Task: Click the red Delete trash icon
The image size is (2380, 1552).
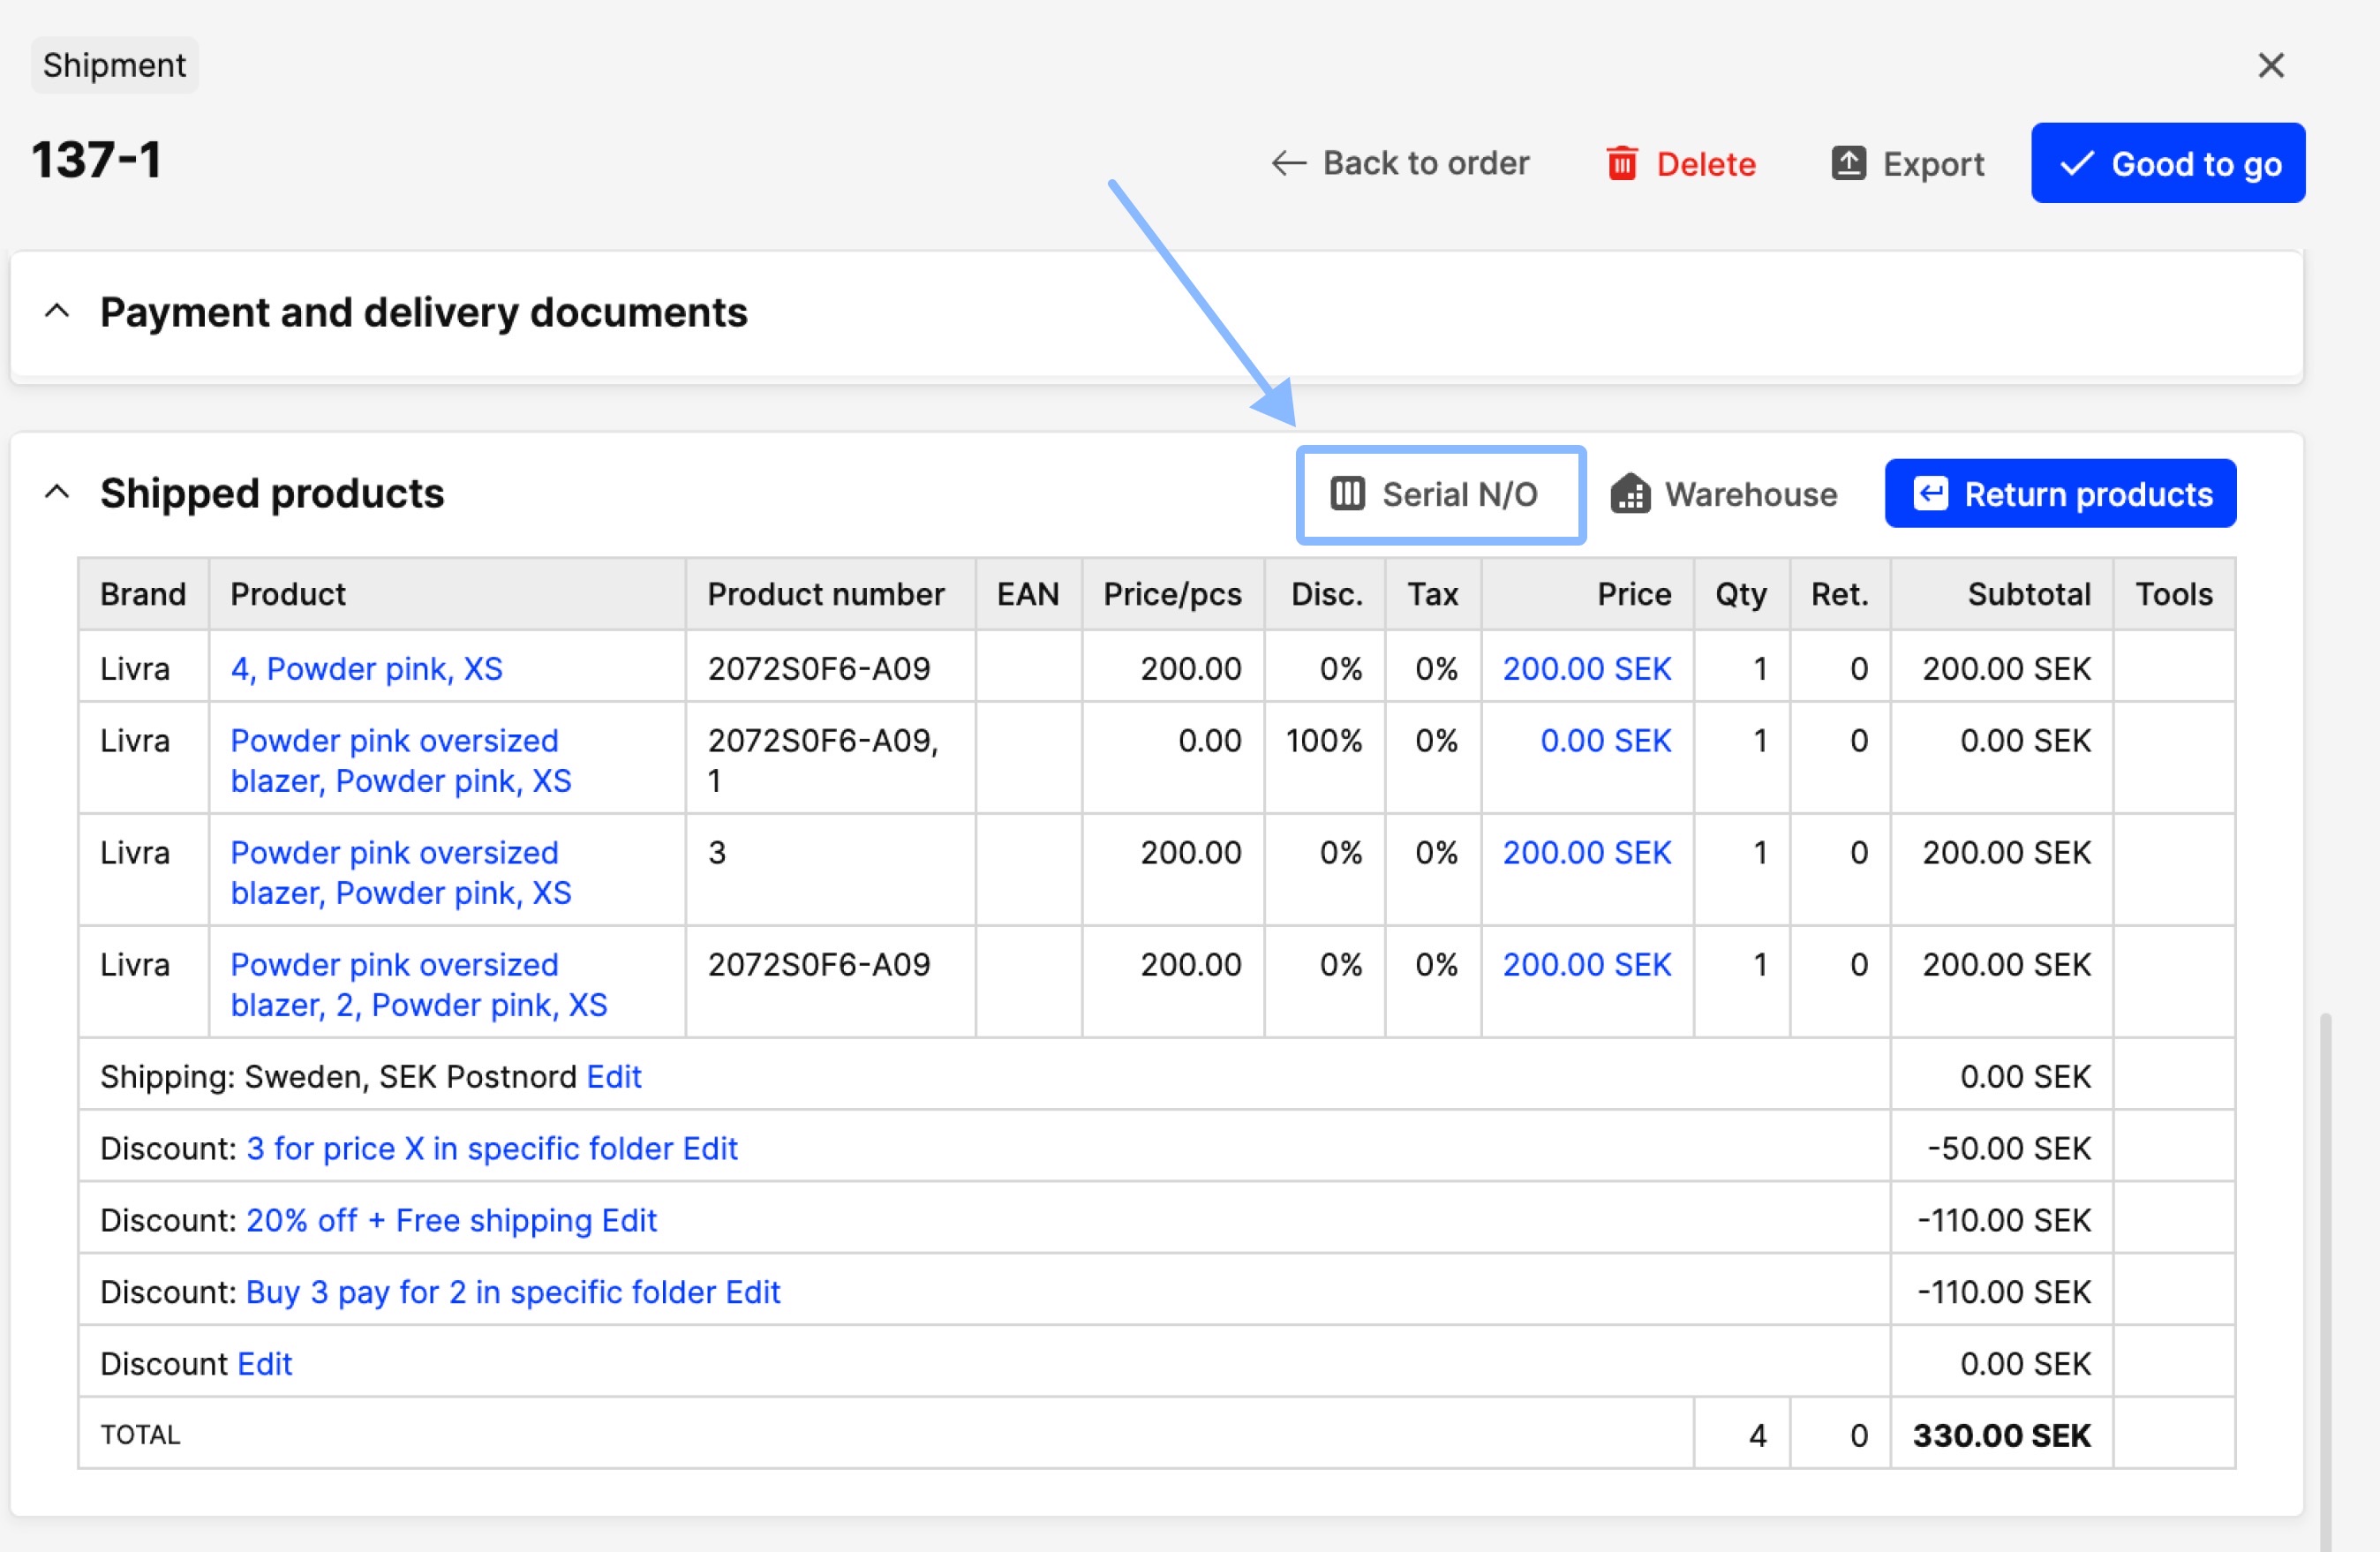Action: (1621, 163)
